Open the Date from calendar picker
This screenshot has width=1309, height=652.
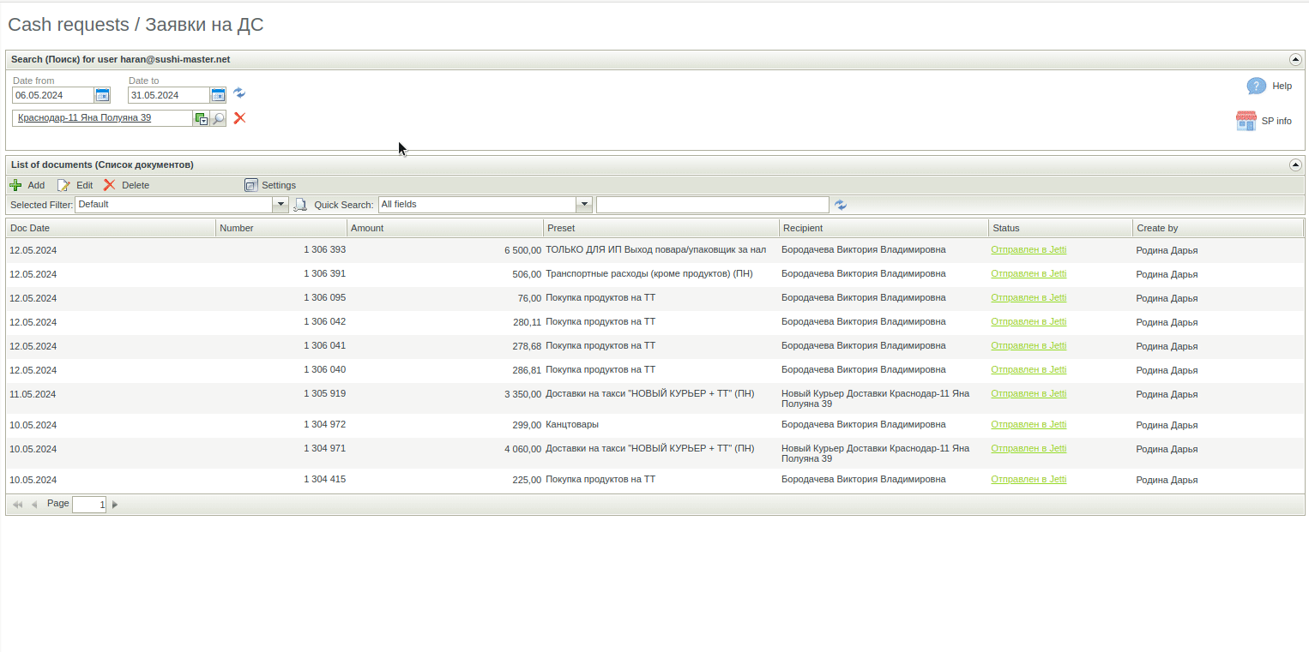pyautogui.click(x=103, y=95)
